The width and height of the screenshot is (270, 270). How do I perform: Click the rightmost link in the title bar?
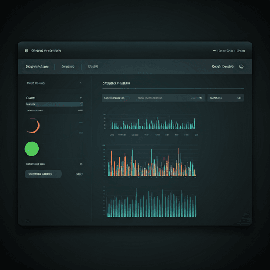click(241, 51)
